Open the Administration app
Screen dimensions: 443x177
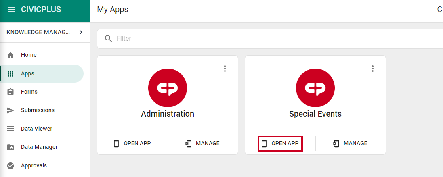click(x=132, y=144)
